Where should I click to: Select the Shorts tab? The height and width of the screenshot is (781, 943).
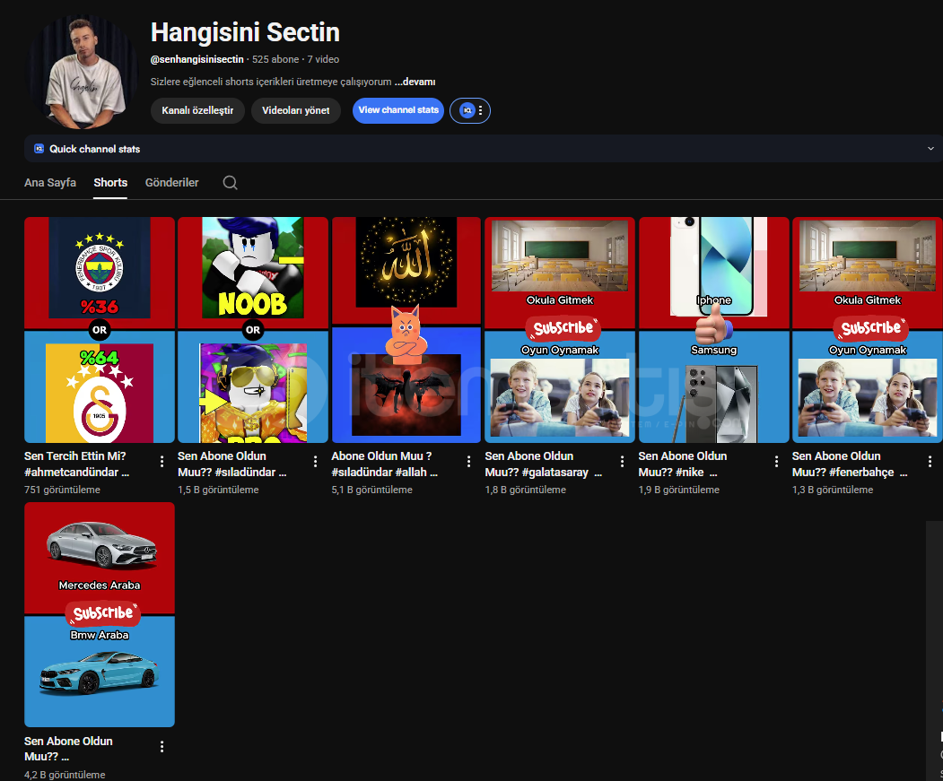(x=110, y=183)
